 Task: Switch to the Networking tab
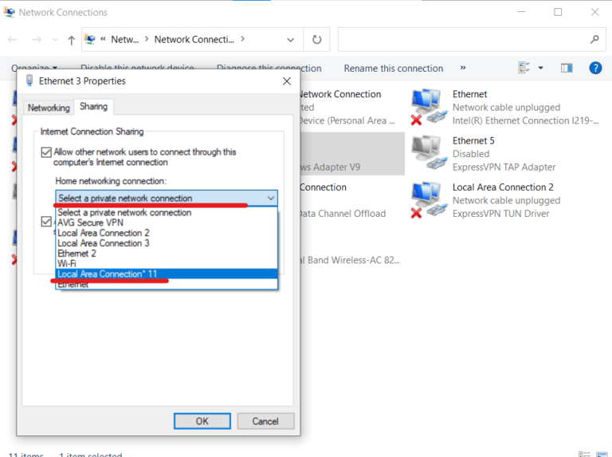click(49, 108)
